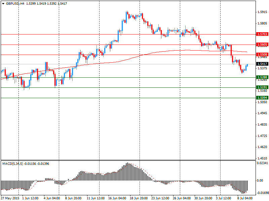The height and width of the screenshot is (201, 269).
Task: Click the 1.4510 price axis value
Action: pyautogui.click(x=263, y=158)
